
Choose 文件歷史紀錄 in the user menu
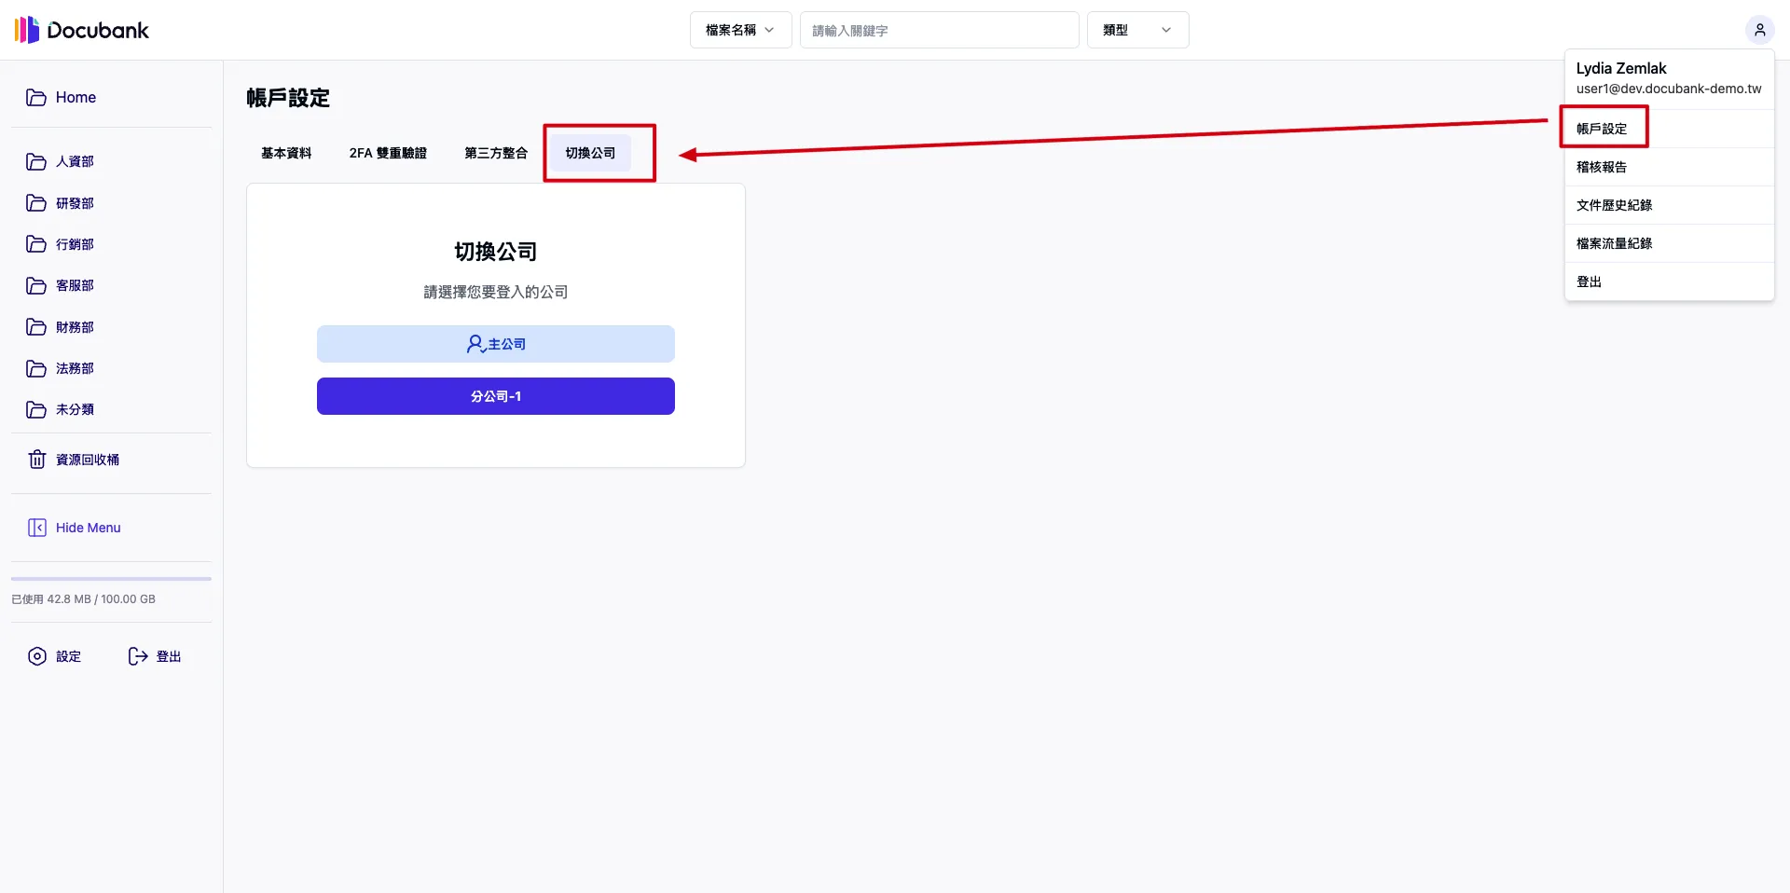coord(1614,205)
